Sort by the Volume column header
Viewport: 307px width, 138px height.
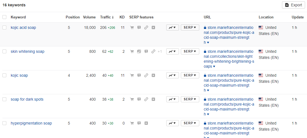89,17
